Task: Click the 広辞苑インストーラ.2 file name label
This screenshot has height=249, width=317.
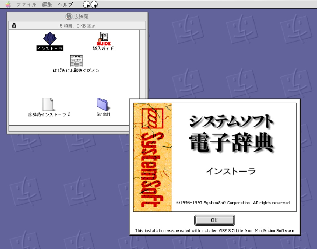Action: pos(49,114)
